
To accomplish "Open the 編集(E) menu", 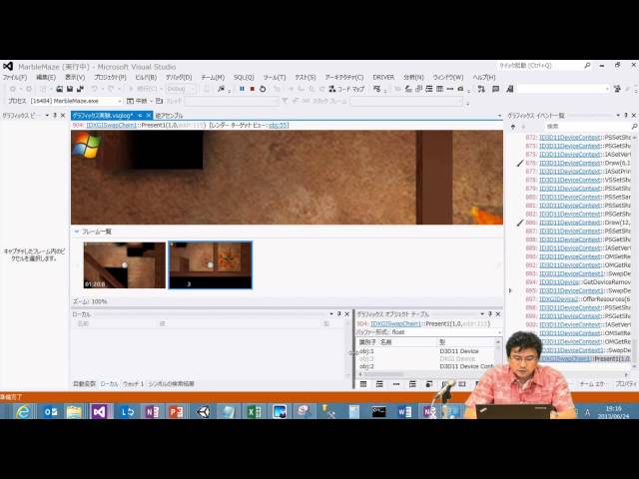I will pos(46,77).
